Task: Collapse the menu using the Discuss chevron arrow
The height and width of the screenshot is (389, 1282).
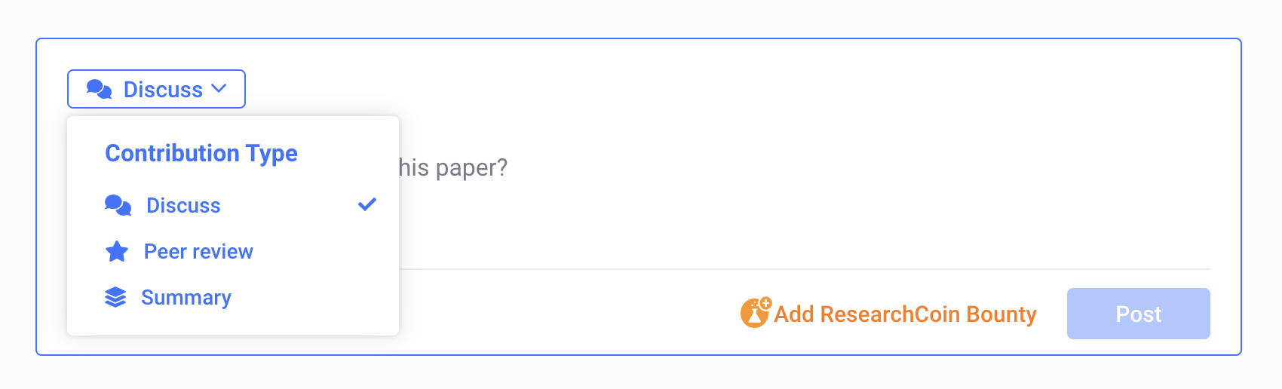Action: click(219, 88)
